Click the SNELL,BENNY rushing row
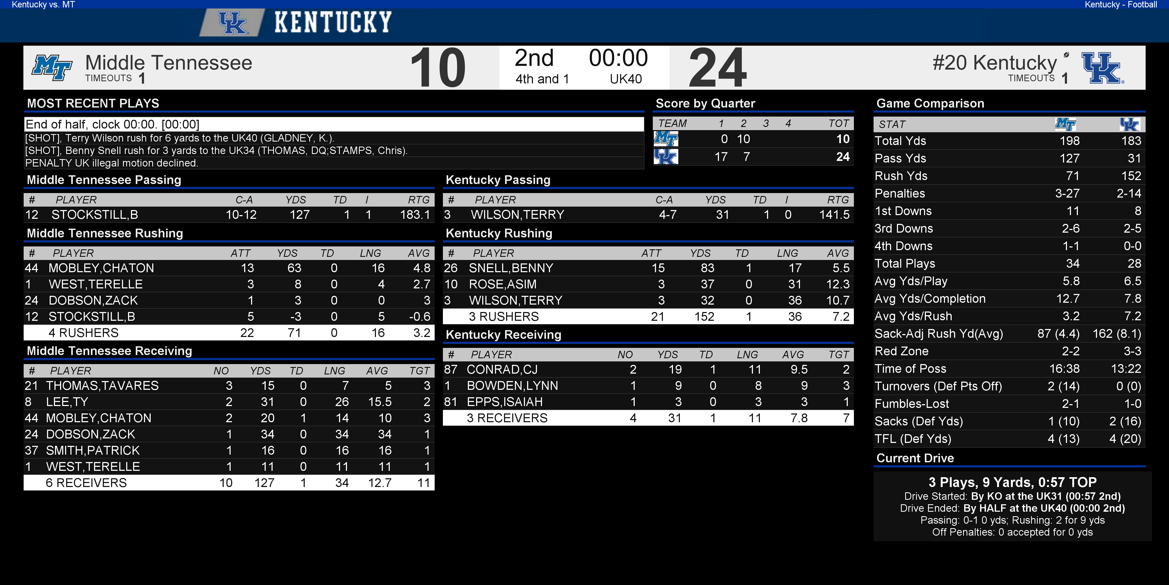Viewport: 1169px width, 585px height. [x=648, y=268]
